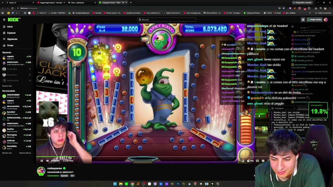
Task: Open Siguiendo in Kick sidebar
Action: coord(12,39)
